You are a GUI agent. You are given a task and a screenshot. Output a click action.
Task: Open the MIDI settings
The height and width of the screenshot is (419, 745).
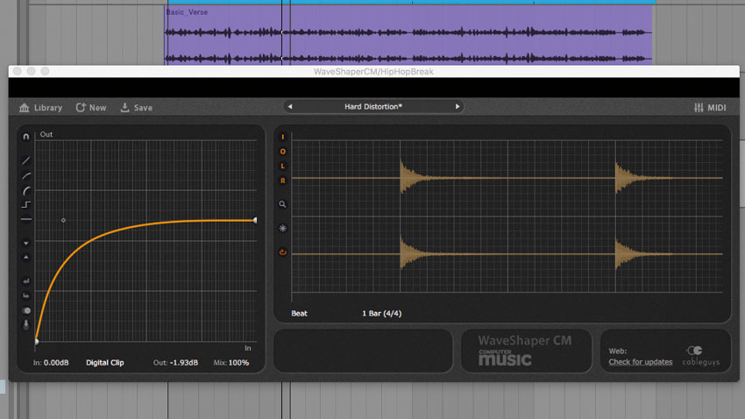pyautogui.click(x=710, y=108)
